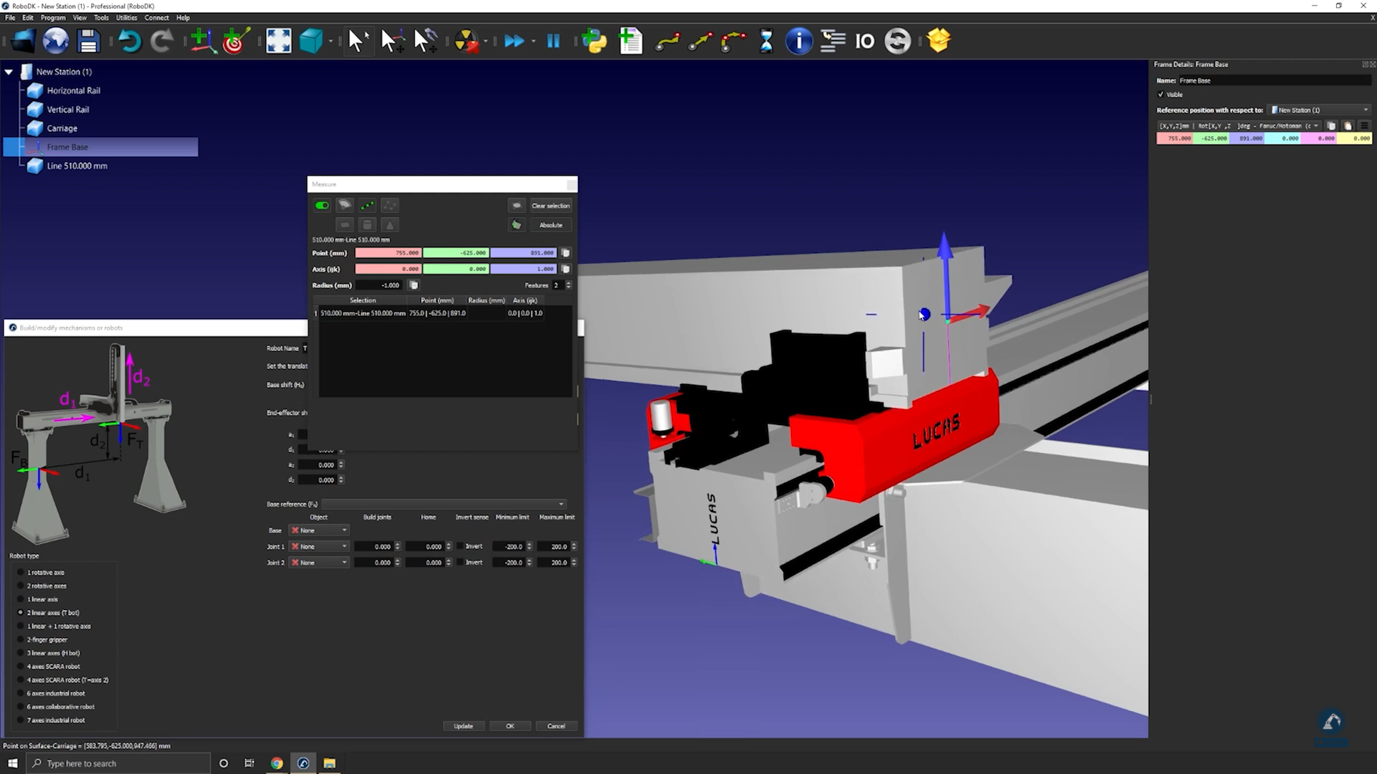Open the Utilities menu
Screen dimensions: 1377x774
click(x=126, y=18)
